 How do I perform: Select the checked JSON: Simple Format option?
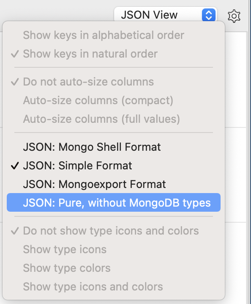click(x=114, y=166)
